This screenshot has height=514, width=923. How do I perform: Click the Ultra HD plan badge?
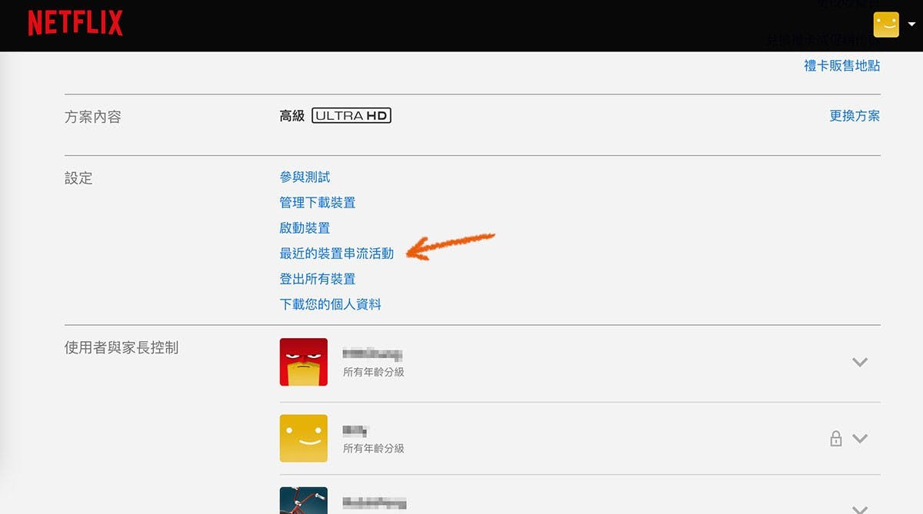coord(352,116)
